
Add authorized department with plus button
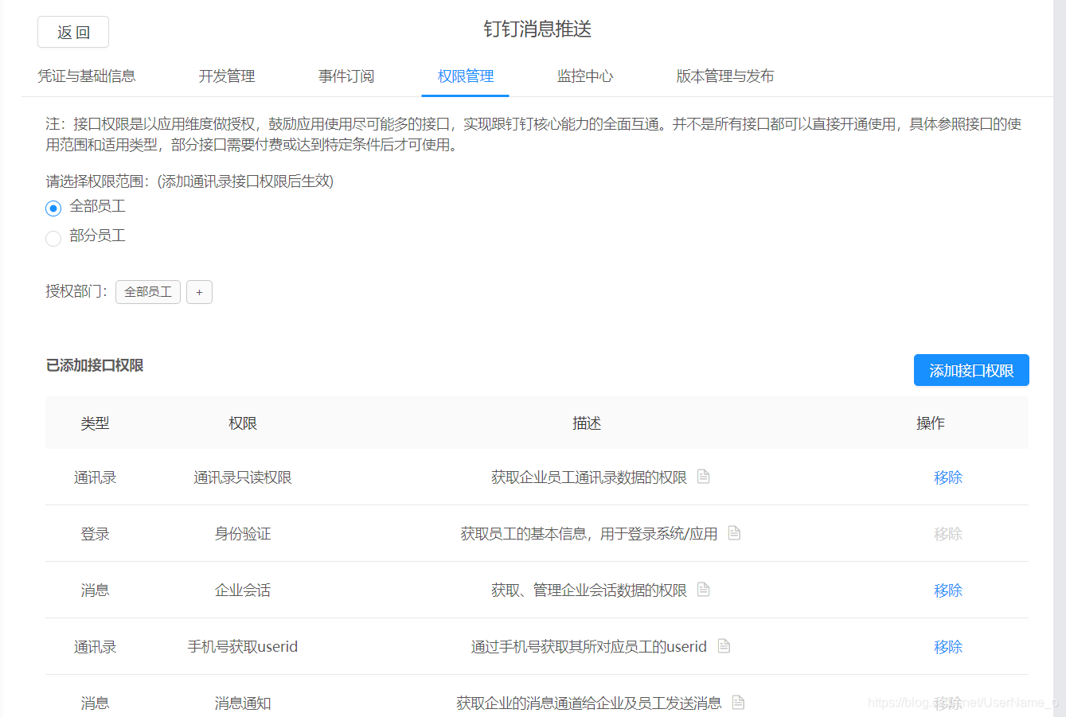(199, 292)
